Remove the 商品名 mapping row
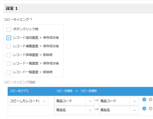This screenshot has width=153, height=119. coord(150,109)
